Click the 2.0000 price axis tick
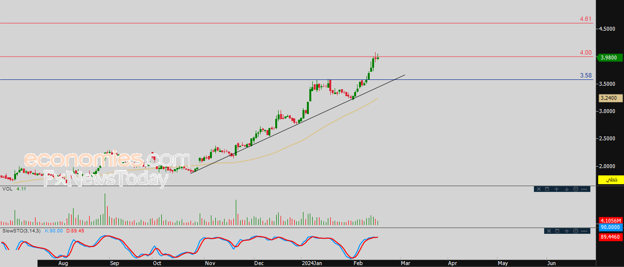This screenshot has height=267, width=624. coord(607,166)
